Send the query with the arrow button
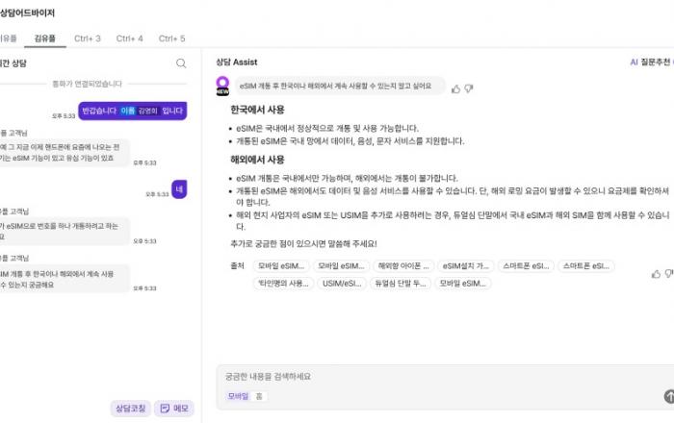The height and width of the screenshot is (423, 674). [x=669, y=396]
